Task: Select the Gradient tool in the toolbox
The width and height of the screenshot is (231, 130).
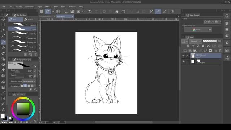Action: pos(3,87)
